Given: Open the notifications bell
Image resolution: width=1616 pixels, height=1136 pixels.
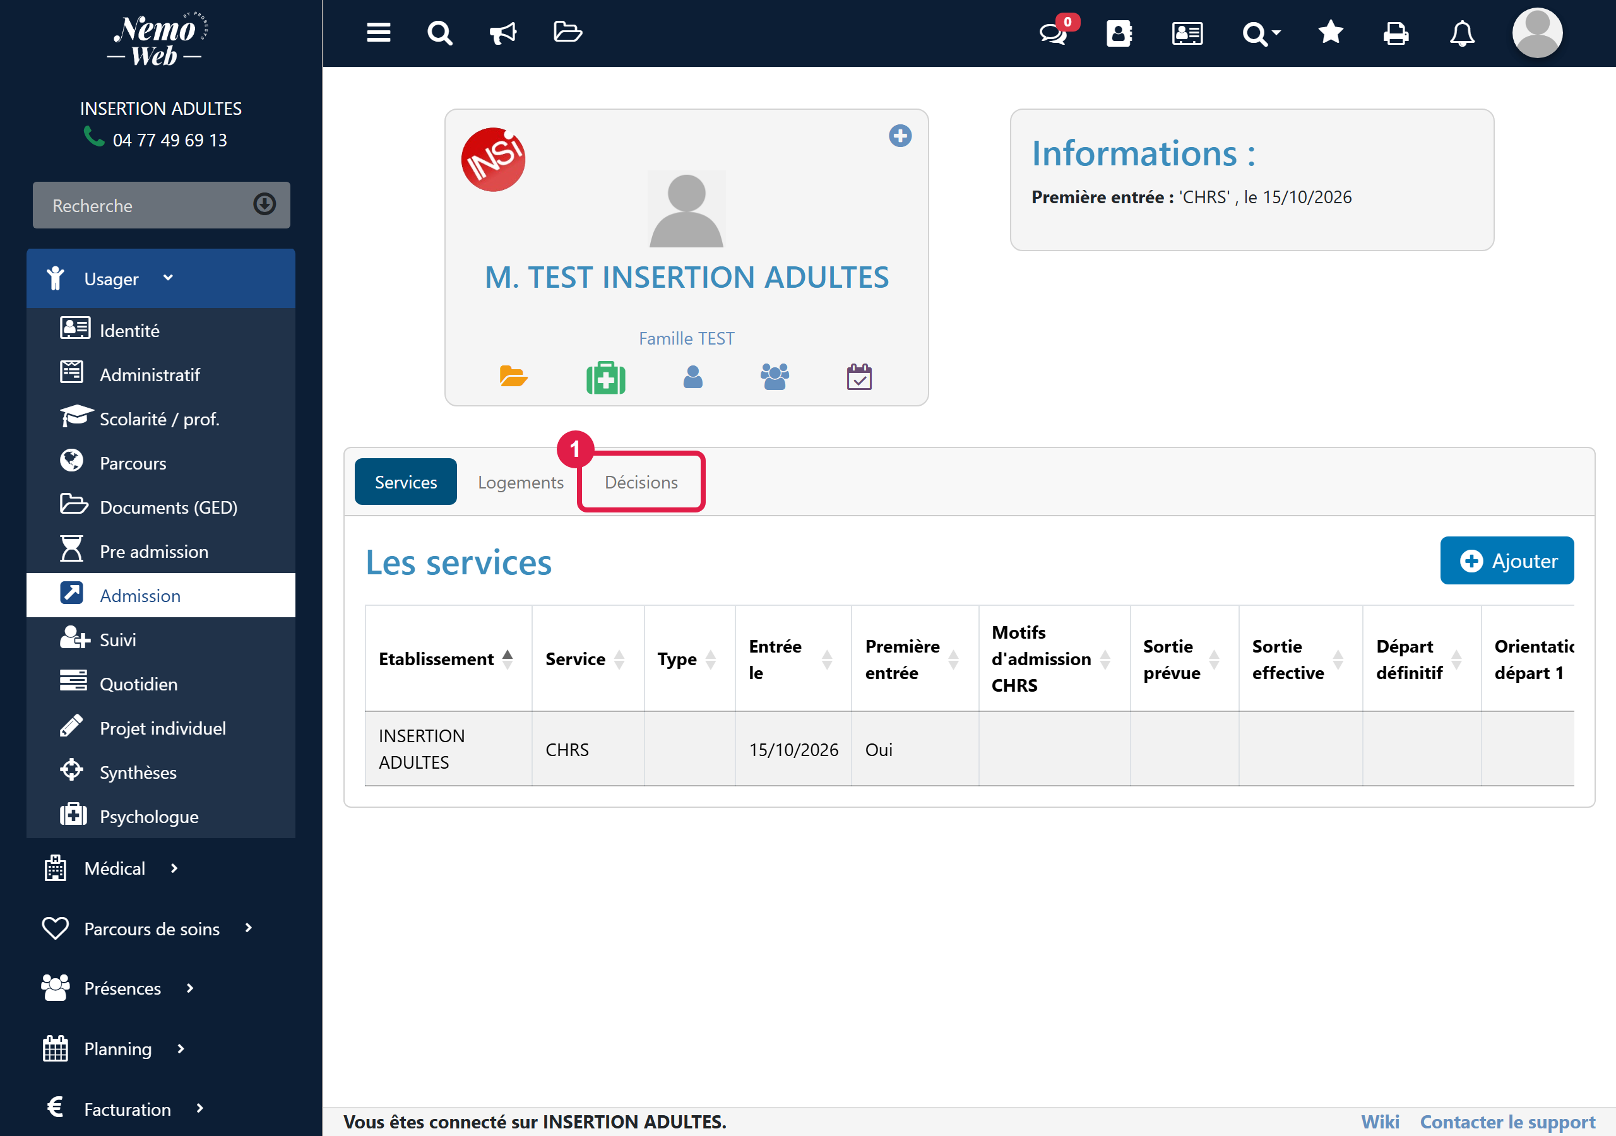Looking at the screenshot, I should pyautogui.click(x=1462, y=33).
